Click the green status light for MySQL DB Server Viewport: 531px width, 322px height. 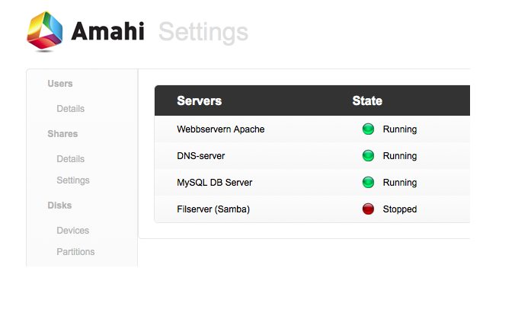[368, 182]
